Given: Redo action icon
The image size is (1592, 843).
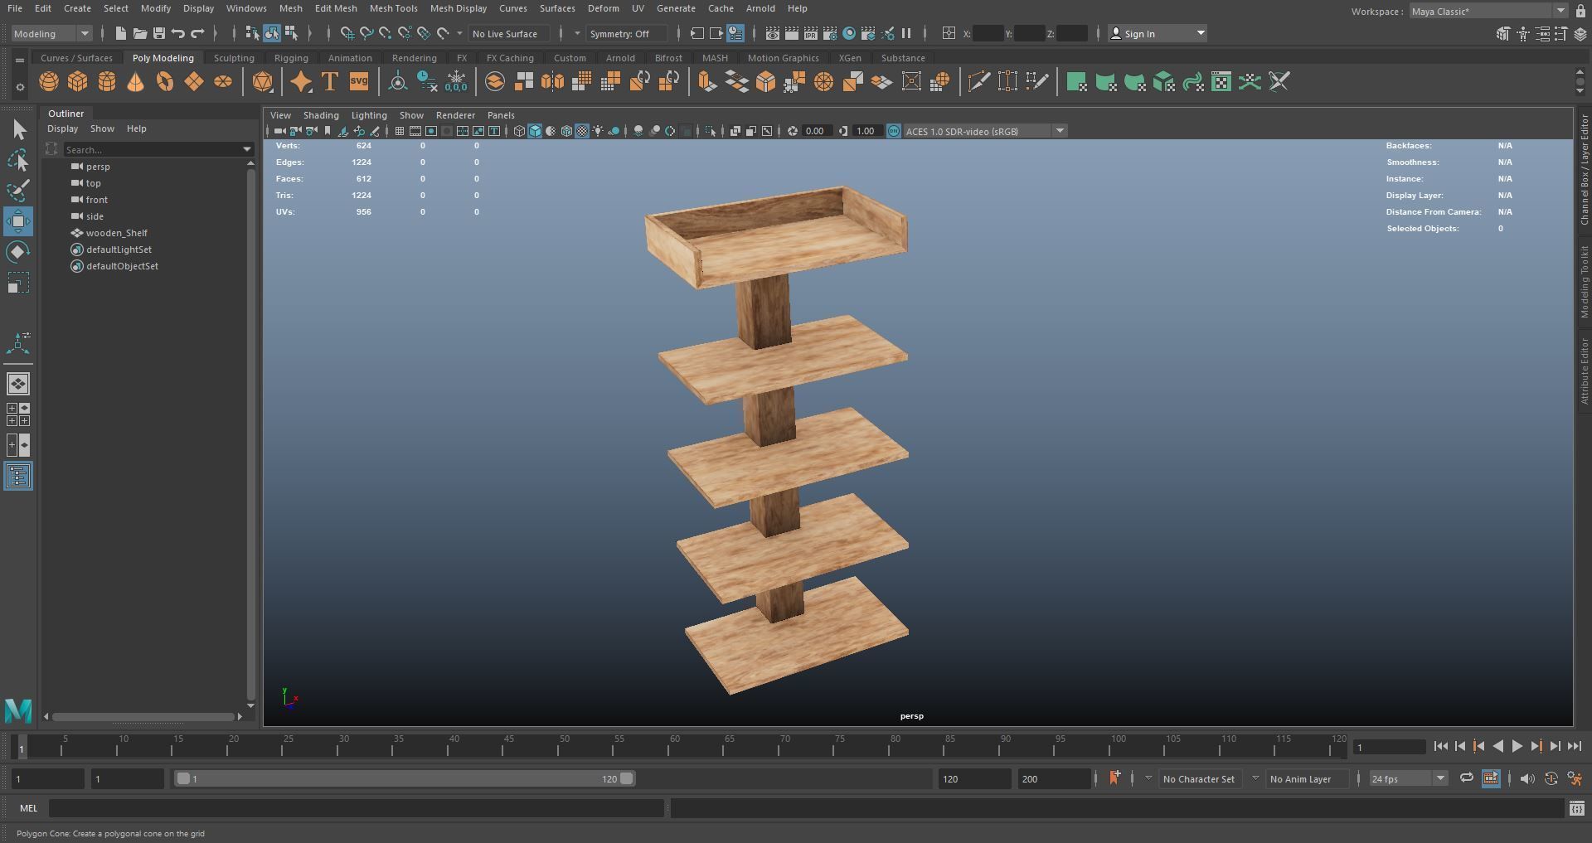Looking at the screenshot, I should pos(197,33).
